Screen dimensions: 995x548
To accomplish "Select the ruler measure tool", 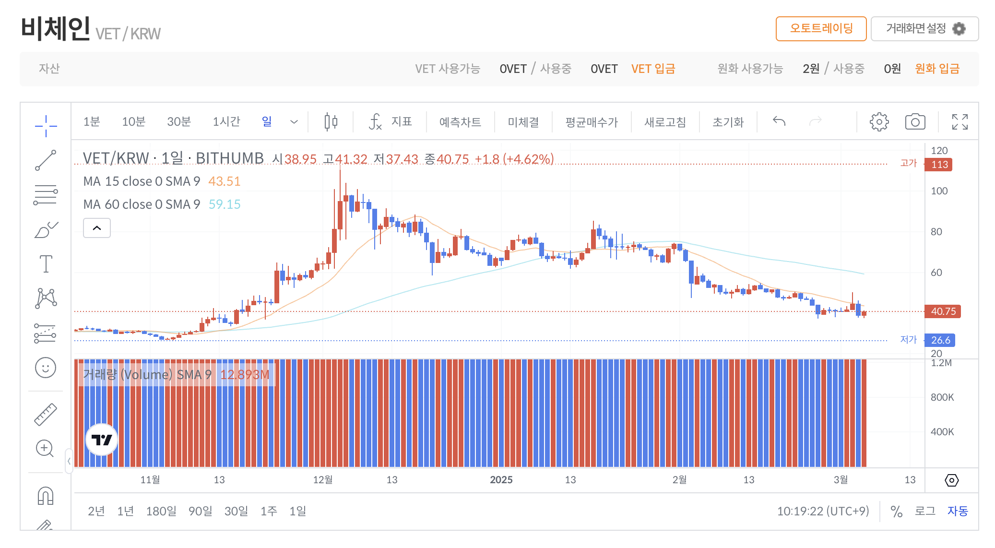I will pyautogui.click(x=46, y=415).
